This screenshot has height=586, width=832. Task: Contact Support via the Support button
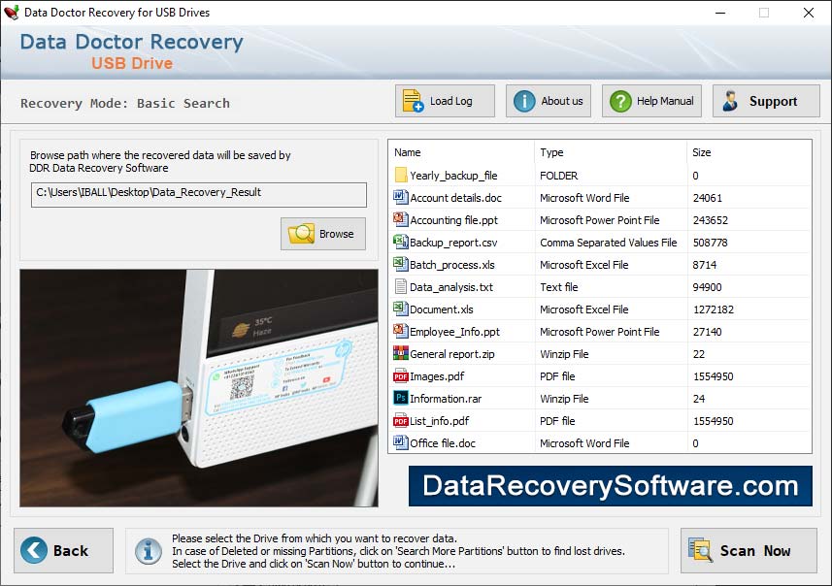coord(765,101)
